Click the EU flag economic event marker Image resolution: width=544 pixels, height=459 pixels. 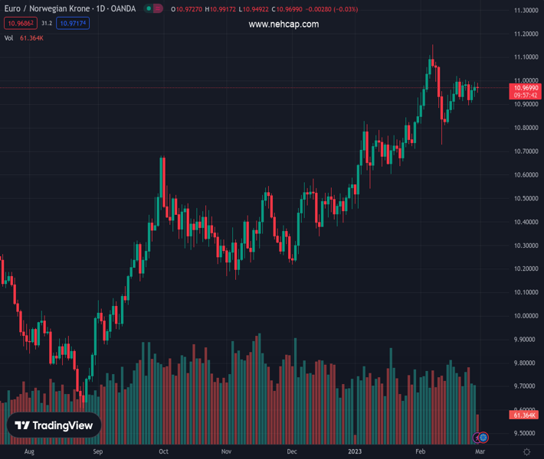[x=484, y=438]
